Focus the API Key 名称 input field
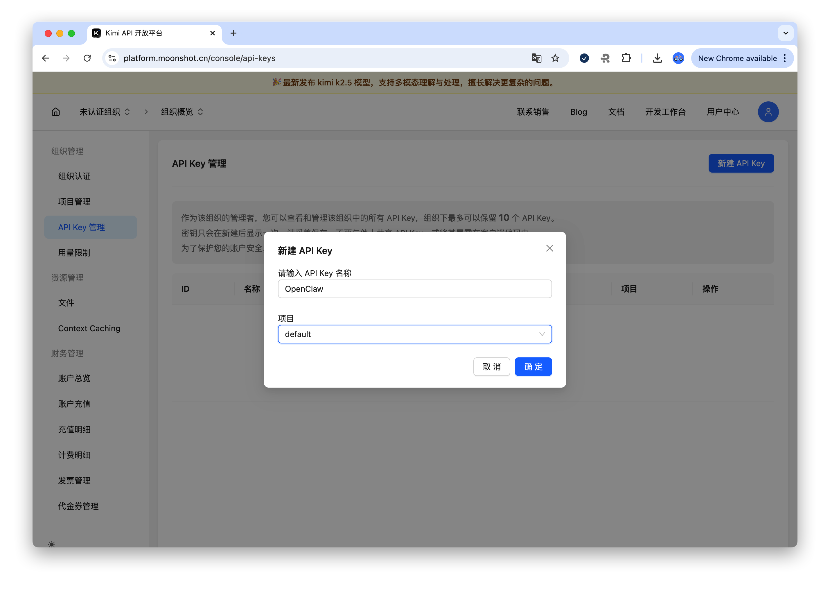Screen dimensions: 830x591 415,289
